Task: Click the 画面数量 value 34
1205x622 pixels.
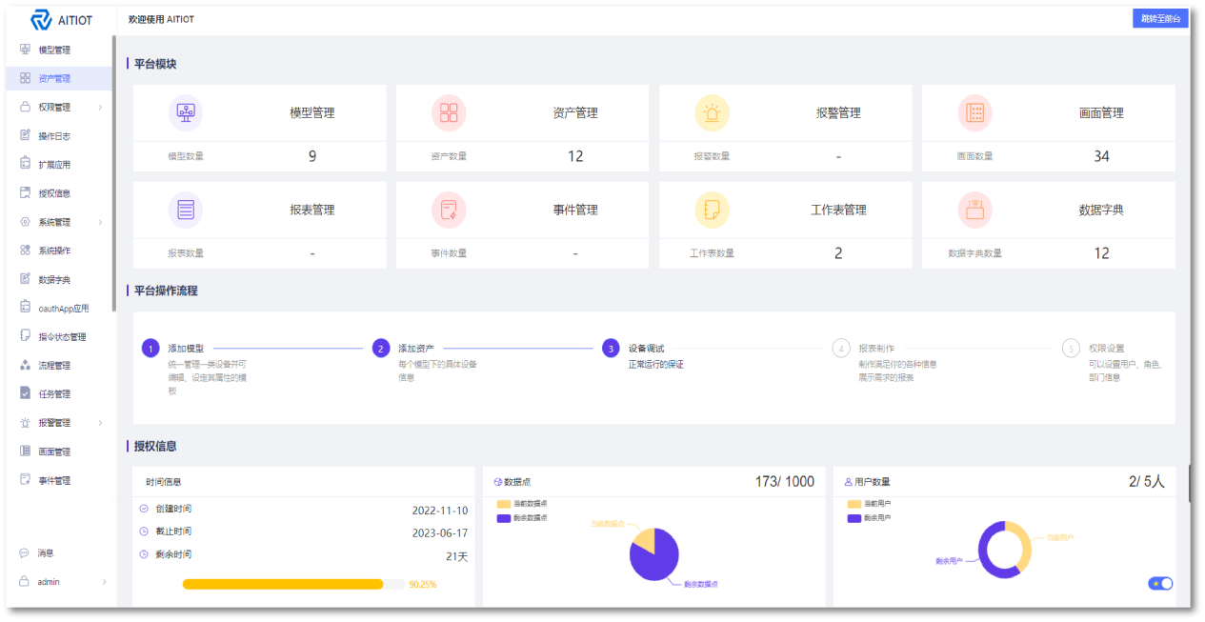Action: (x=1101, y=156)
